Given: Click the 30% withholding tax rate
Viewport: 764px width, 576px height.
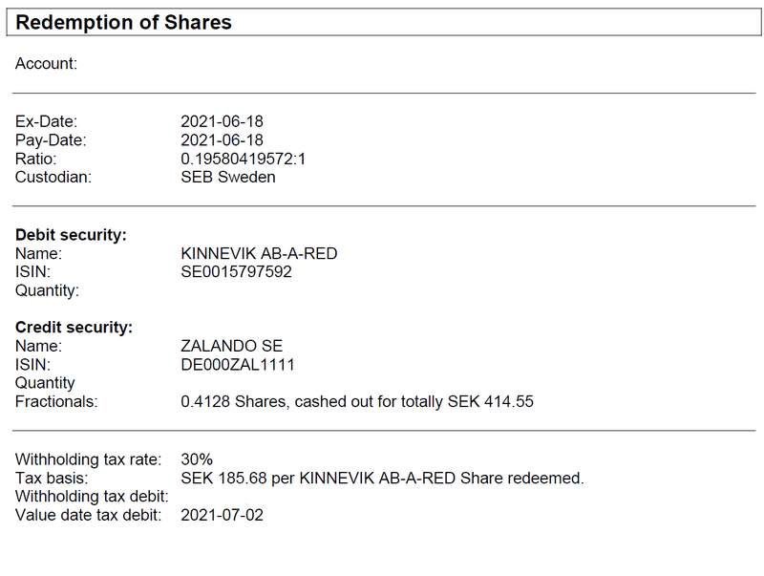Looking at the screenshot, I should click(197, 459).
